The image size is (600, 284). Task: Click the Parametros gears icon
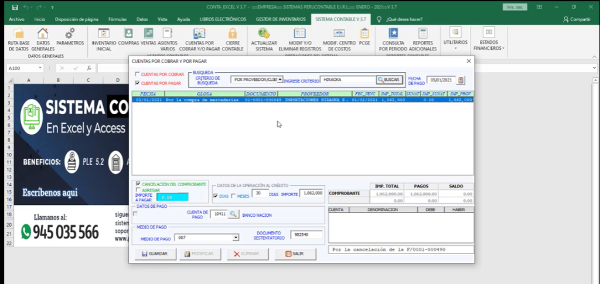tap(70, 34)
